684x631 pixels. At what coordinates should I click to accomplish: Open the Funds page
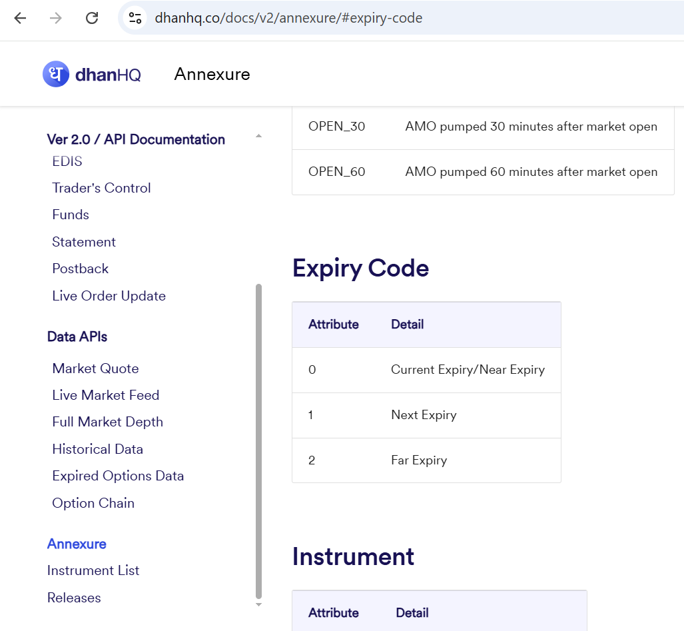coord(71,215)
